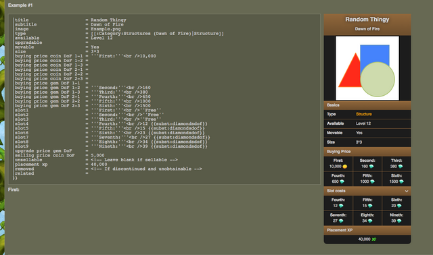The width and height of the screenshot is (433, 255).
Task: Click the code line 'placement xp = 40,000'
Action: (61, 165)
